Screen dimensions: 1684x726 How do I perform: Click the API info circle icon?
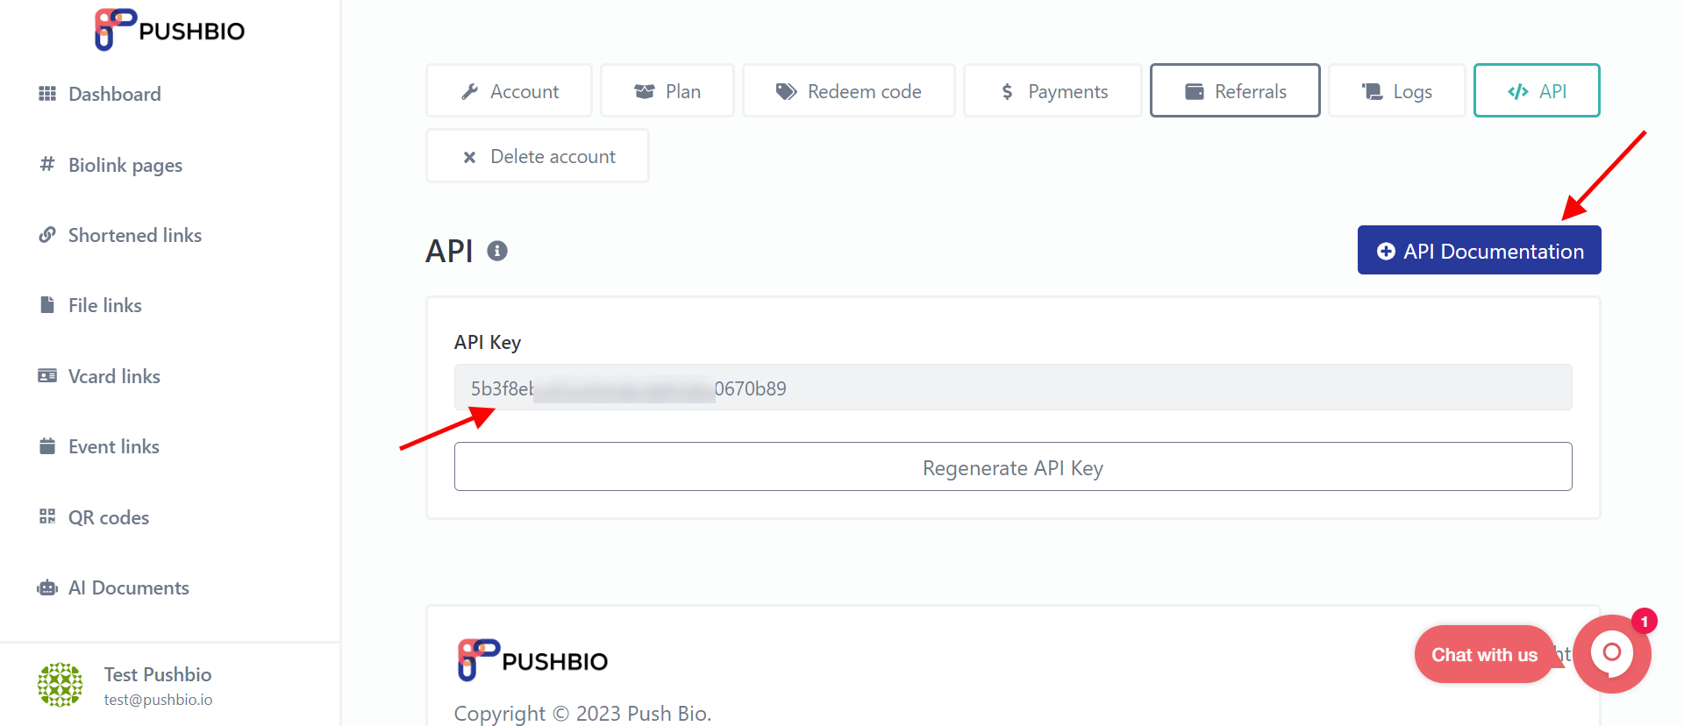coord(497,251)
